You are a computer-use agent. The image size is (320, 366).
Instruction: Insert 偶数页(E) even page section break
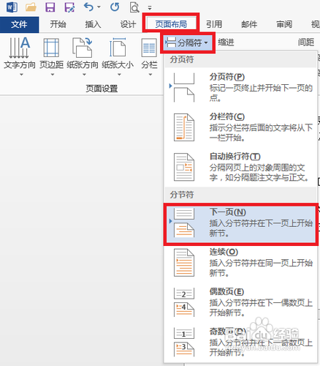pos(240,302)
